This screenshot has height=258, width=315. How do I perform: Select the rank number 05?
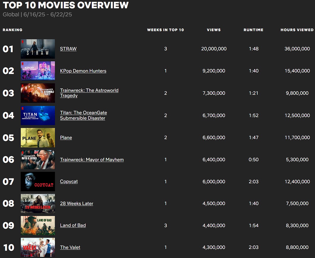click(8, 138)
